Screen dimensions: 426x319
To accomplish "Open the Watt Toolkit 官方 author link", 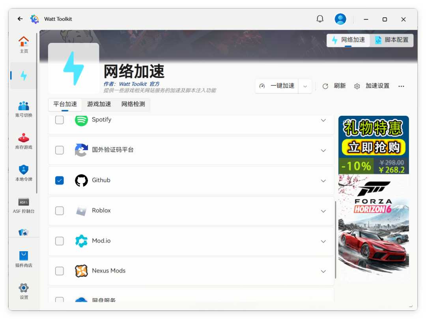I will (139, 84).
